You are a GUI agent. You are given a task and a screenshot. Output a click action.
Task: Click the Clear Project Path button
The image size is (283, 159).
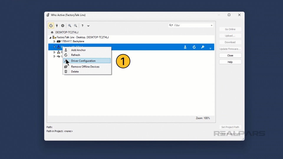(230, 134)
